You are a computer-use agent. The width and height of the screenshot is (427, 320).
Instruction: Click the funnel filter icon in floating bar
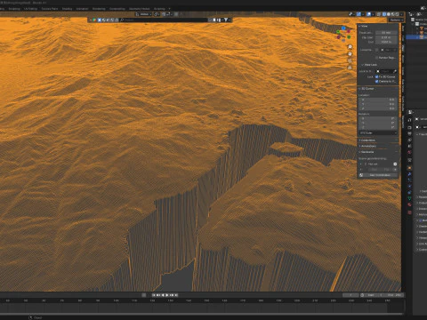pyautogui.click(x=226, y=20)
